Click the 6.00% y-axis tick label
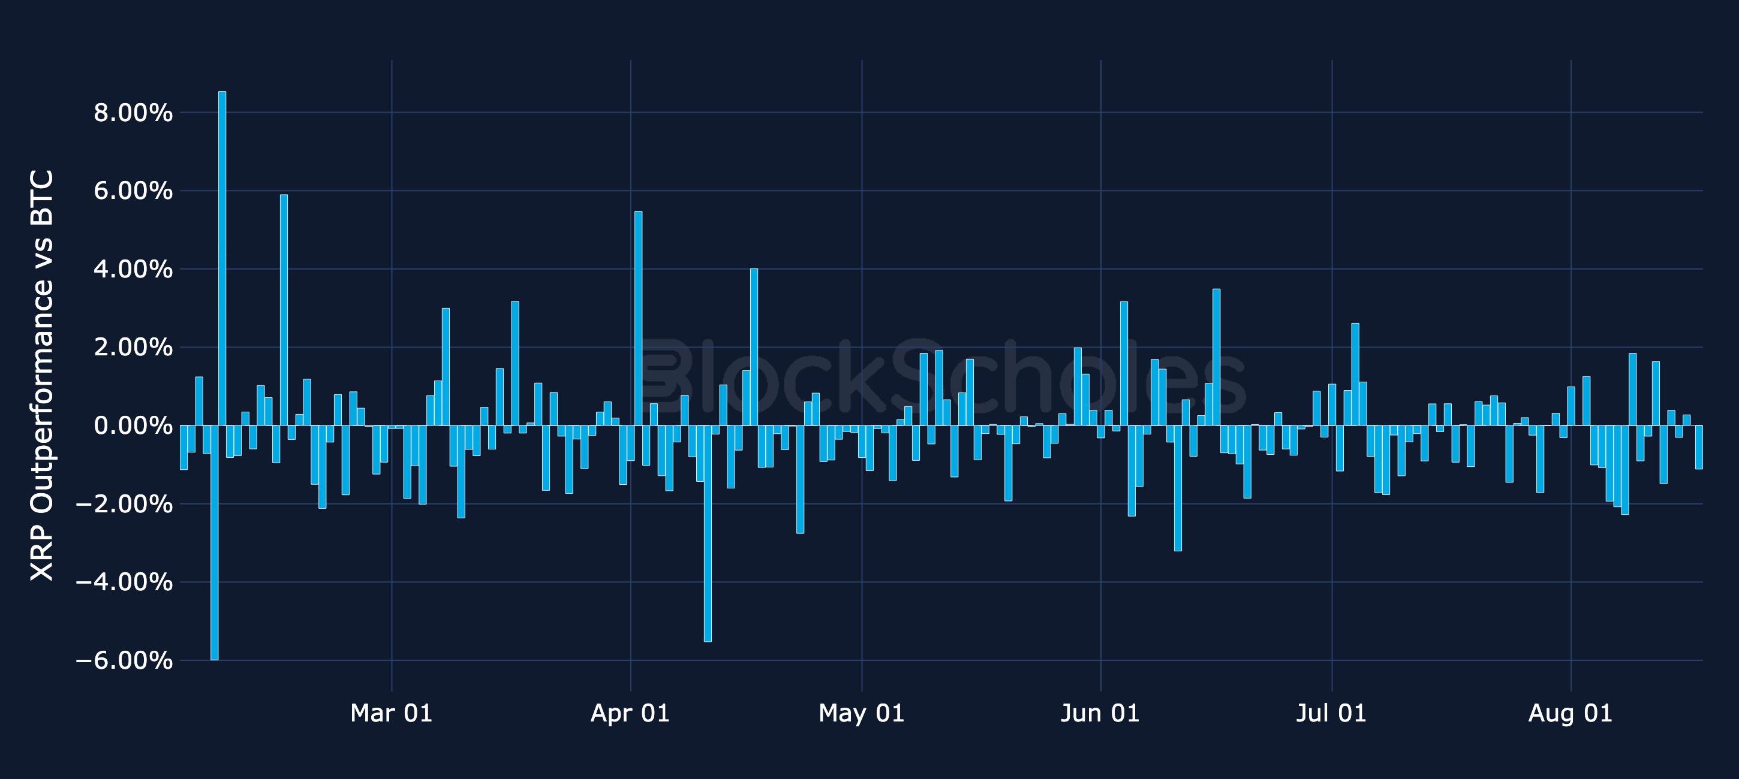1739x779 pixels. coord(133,191)
